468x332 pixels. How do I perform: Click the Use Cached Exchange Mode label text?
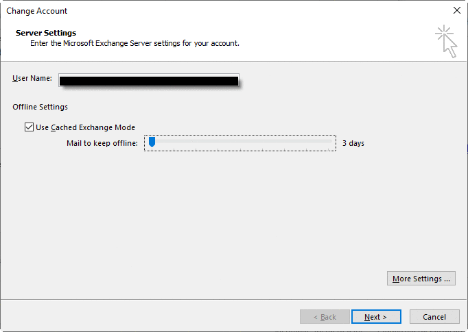coord(85,127)
